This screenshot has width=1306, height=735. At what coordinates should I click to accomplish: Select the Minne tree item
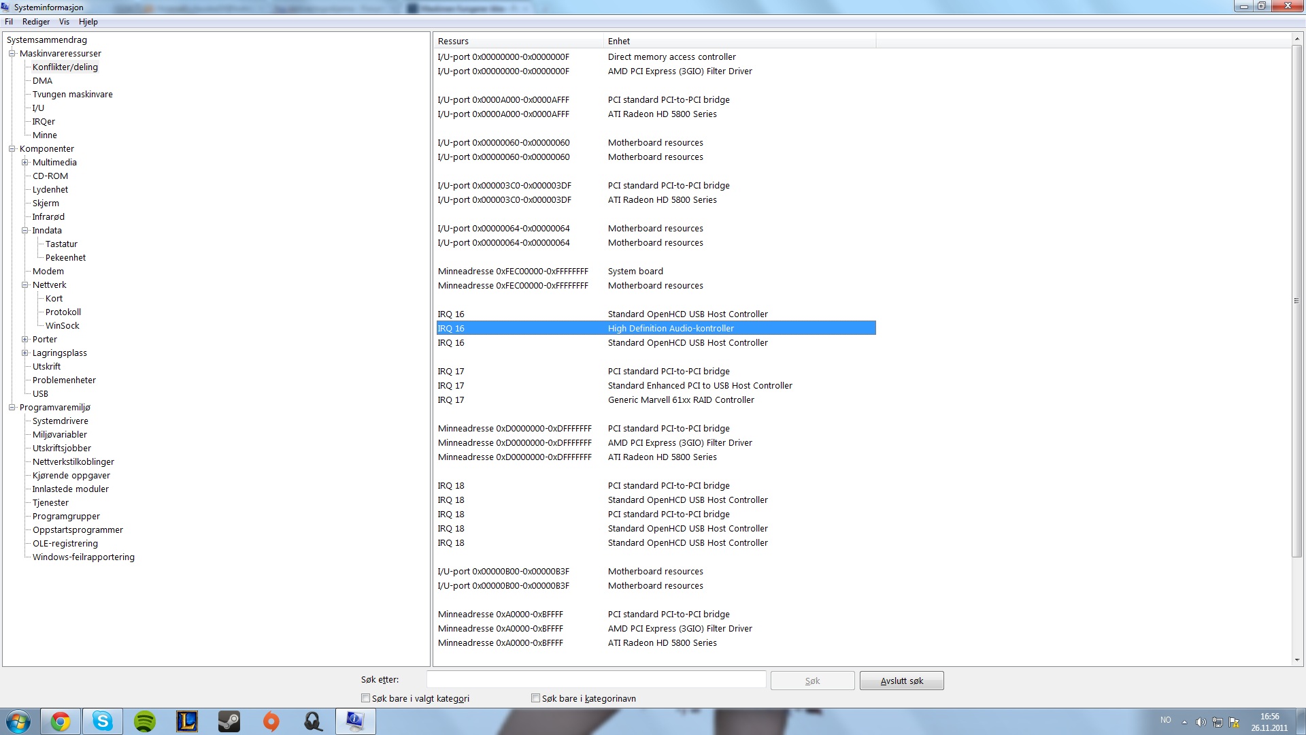click(x=45, y=135)
